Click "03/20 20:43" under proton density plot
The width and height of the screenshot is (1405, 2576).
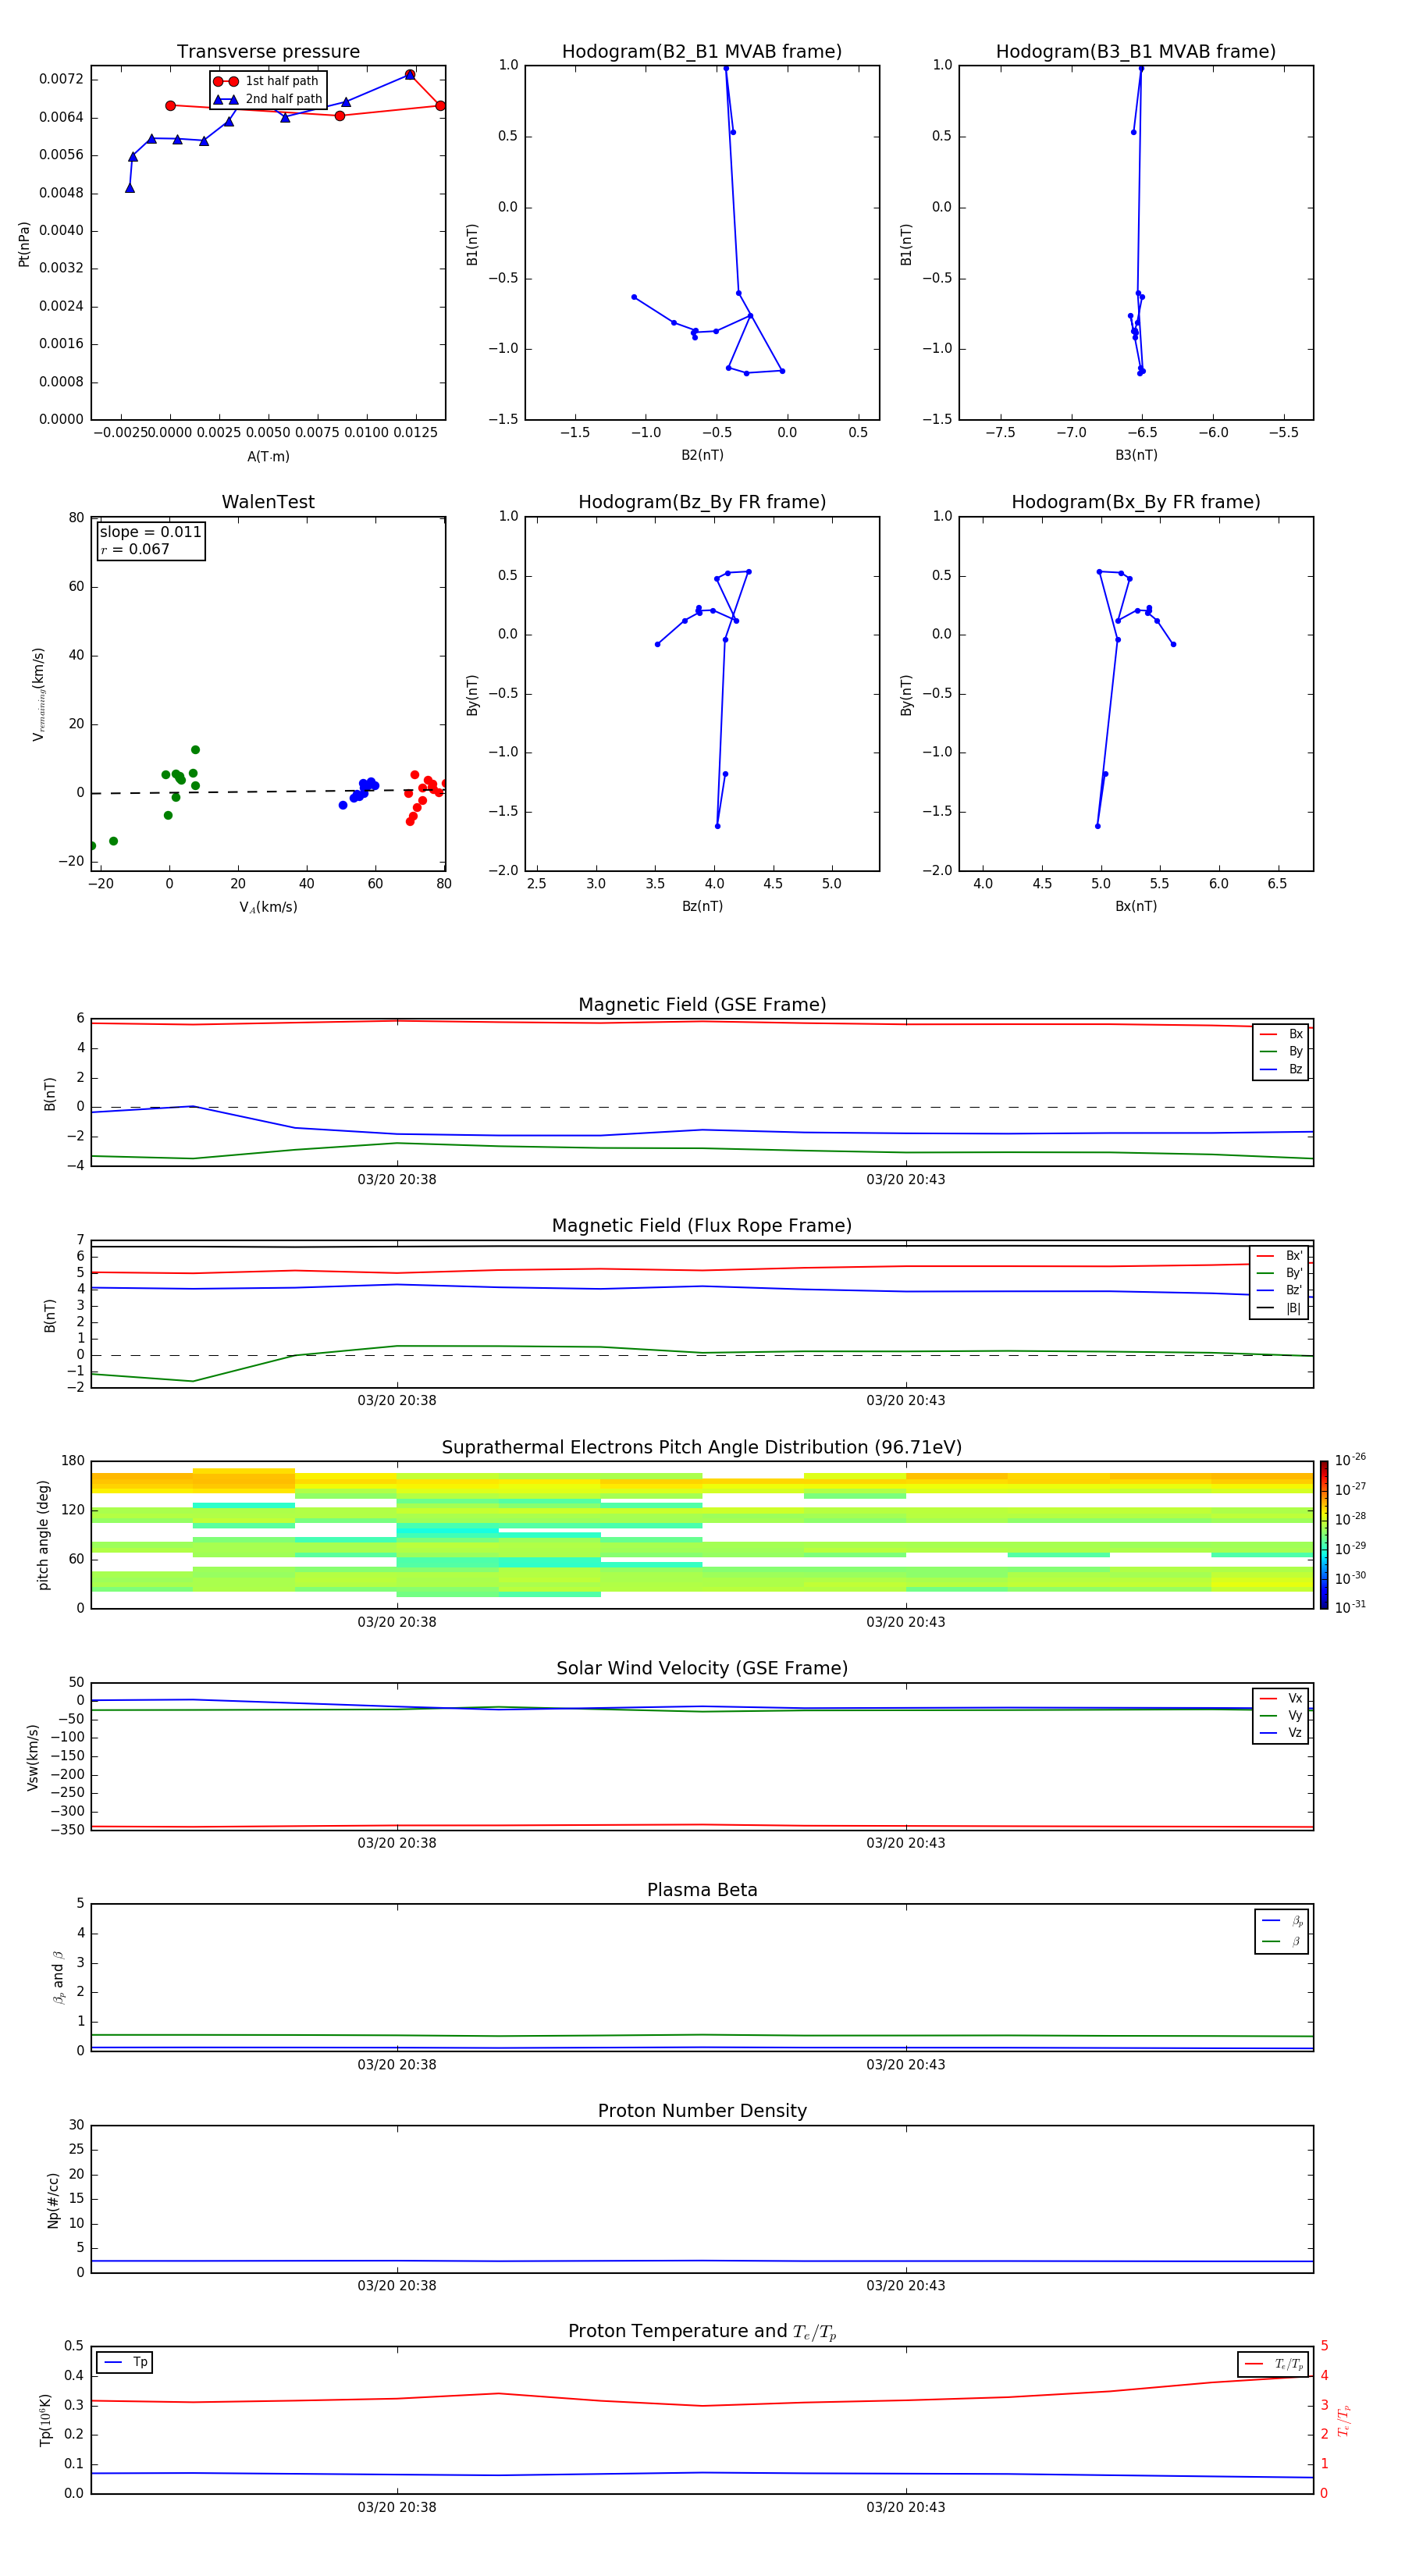(x=906, y=2286)
